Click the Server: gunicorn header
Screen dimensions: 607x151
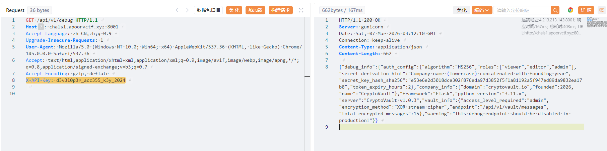(x=361, y=27)
